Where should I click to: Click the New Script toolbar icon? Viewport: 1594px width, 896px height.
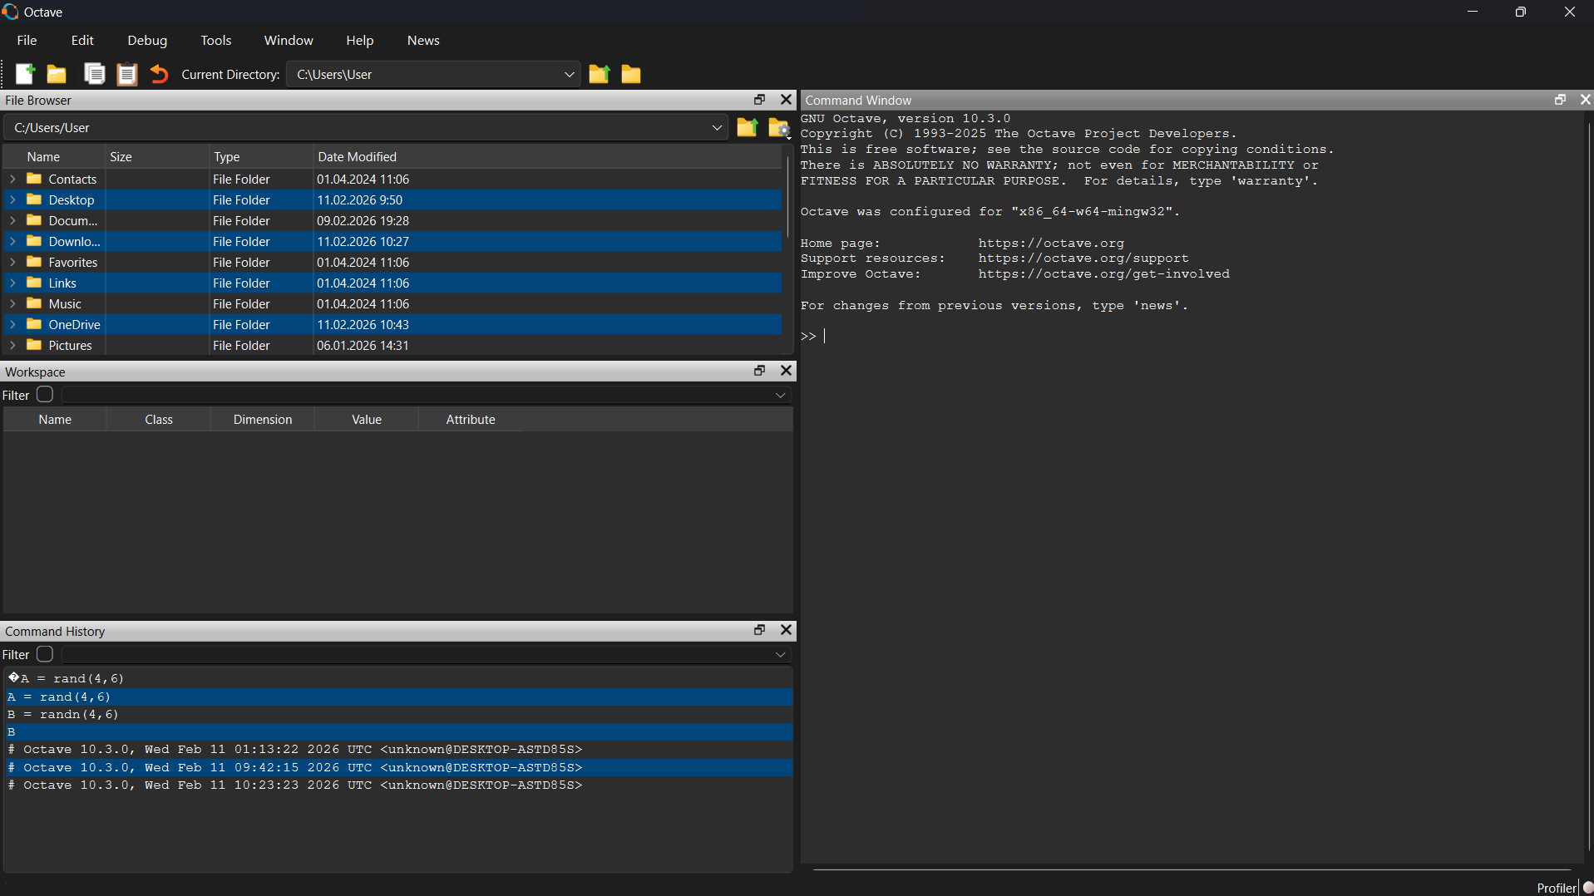click(25, 75)
